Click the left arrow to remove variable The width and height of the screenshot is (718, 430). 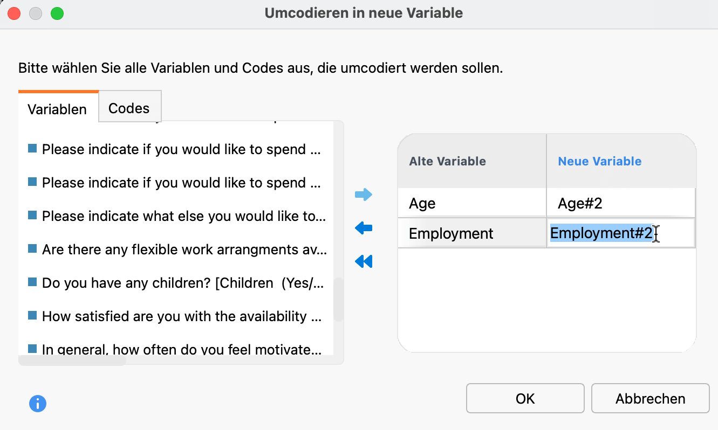[364, 228]
